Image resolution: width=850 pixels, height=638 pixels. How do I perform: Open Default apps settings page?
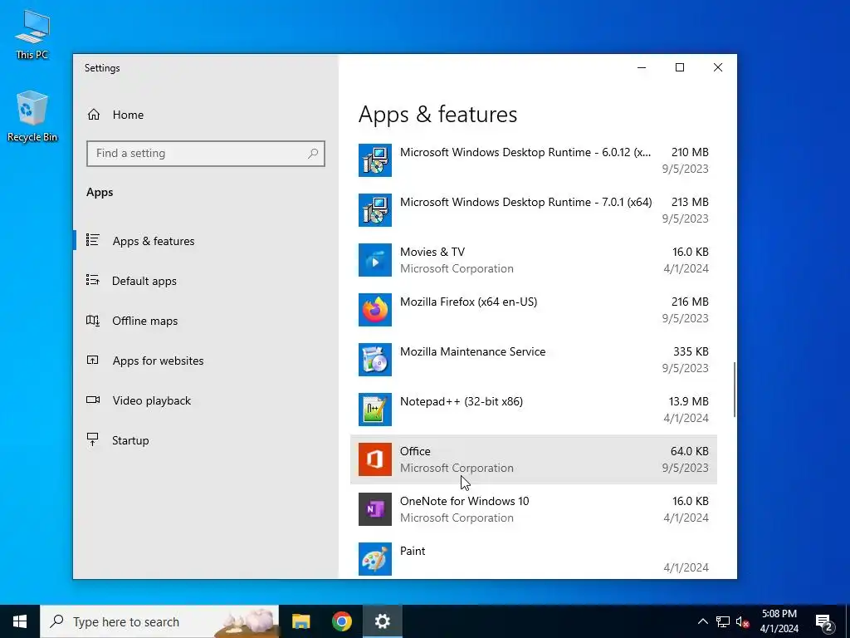tap(144, 281)
